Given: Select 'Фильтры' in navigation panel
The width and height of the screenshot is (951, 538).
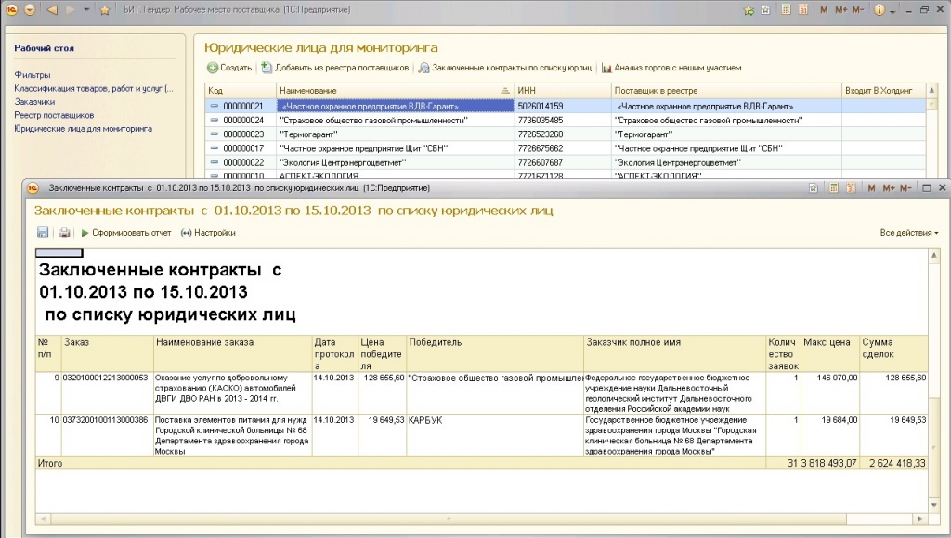Looking at the screenshot, I should pos(33,75).
